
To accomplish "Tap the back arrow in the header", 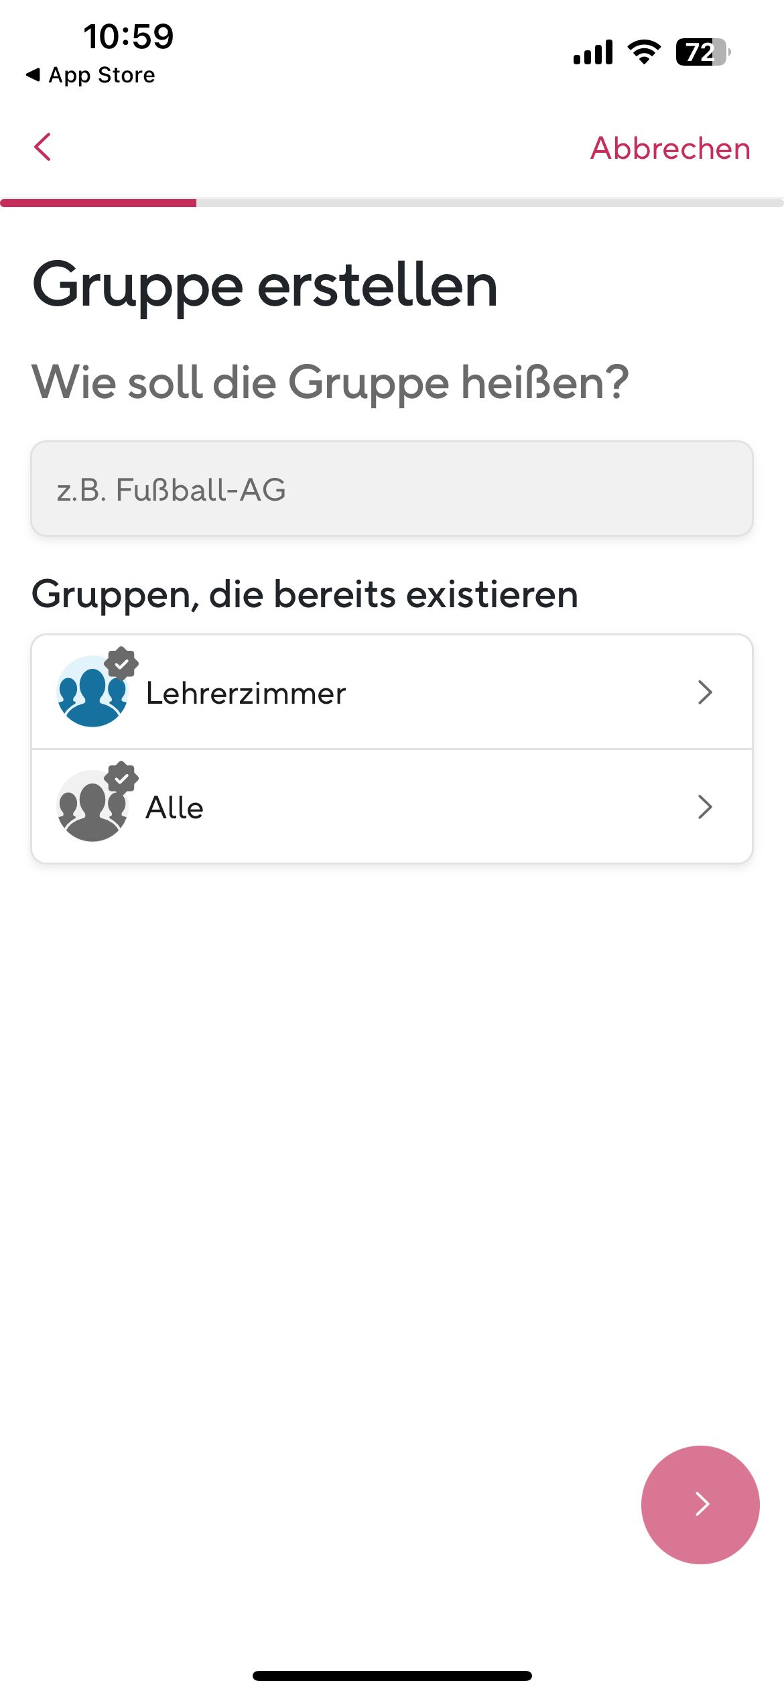I will pyautogui.click(x=43, y=147).
